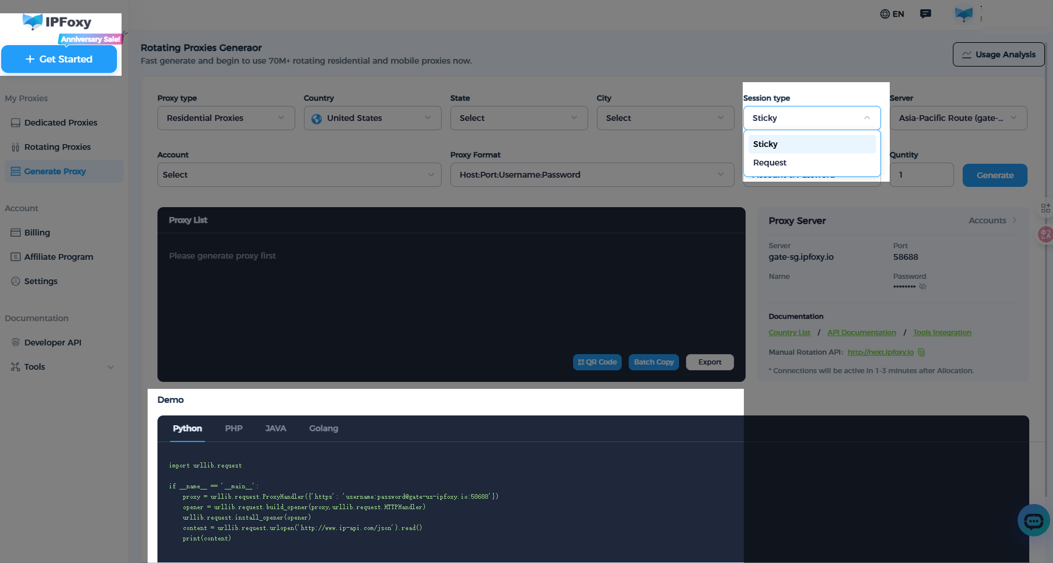
Task: Copy the Manual Rotation API URL
Action: [922, 352]
